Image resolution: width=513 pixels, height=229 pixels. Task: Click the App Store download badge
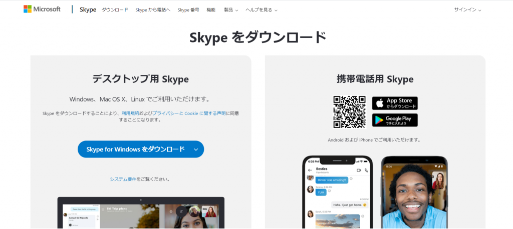pos(395,103)
